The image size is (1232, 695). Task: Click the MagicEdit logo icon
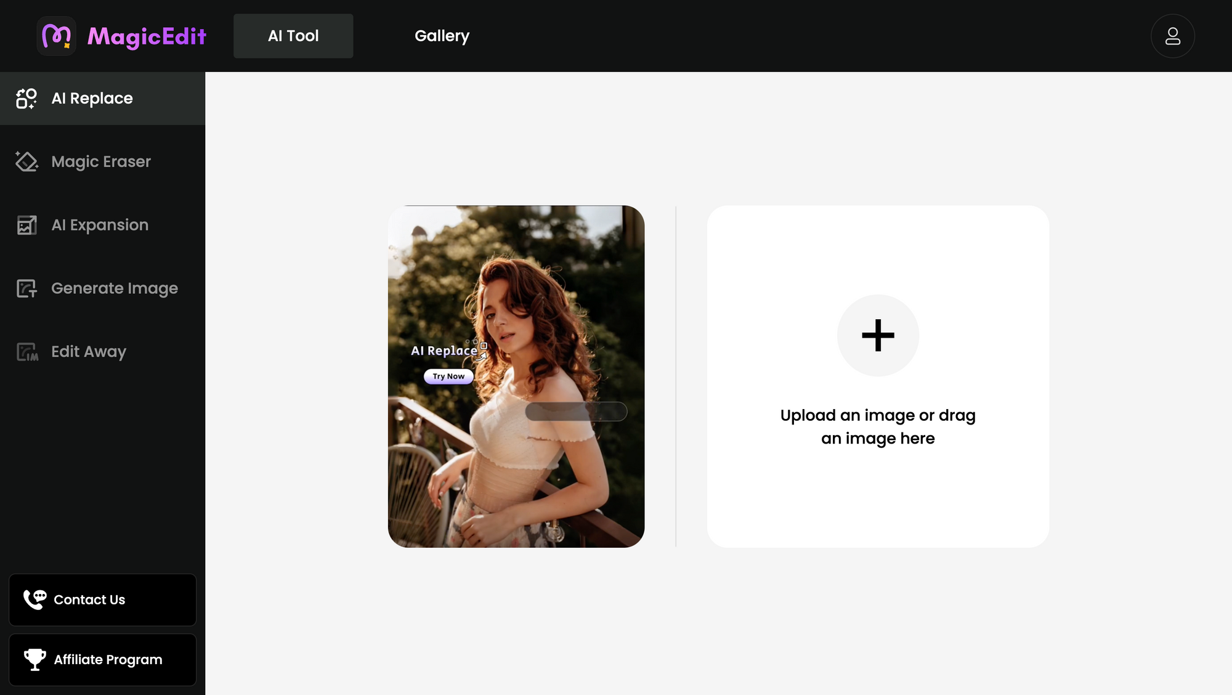point(56,36)
